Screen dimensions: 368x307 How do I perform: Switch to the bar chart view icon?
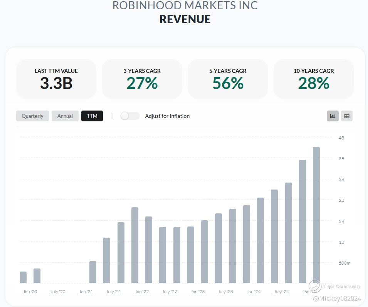[333, 116]
